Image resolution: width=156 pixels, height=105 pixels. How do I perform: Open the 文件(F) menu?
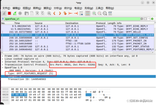[6, 8]
